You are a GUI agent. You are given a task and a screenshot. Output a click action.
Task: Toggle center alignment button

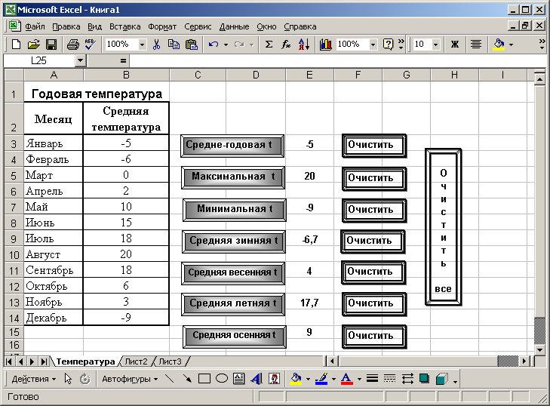pyautogui.click(x=476, y=45)
